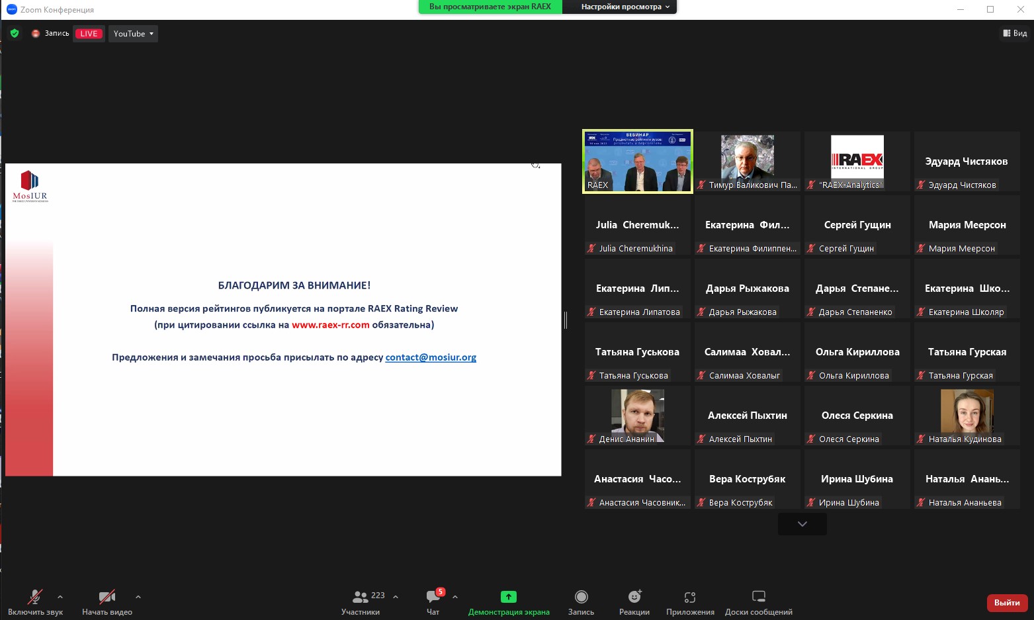Click the muted mic icon beside Мария Меерсон
1034x620 pixels.
[921, 249]
